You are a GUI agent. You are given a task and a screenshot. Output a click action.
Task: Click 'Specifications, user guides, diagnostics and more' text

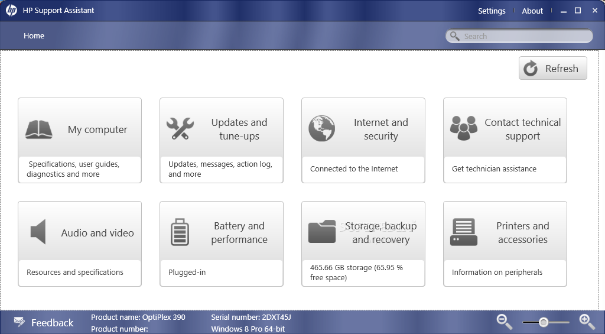[x=73, y=169]
